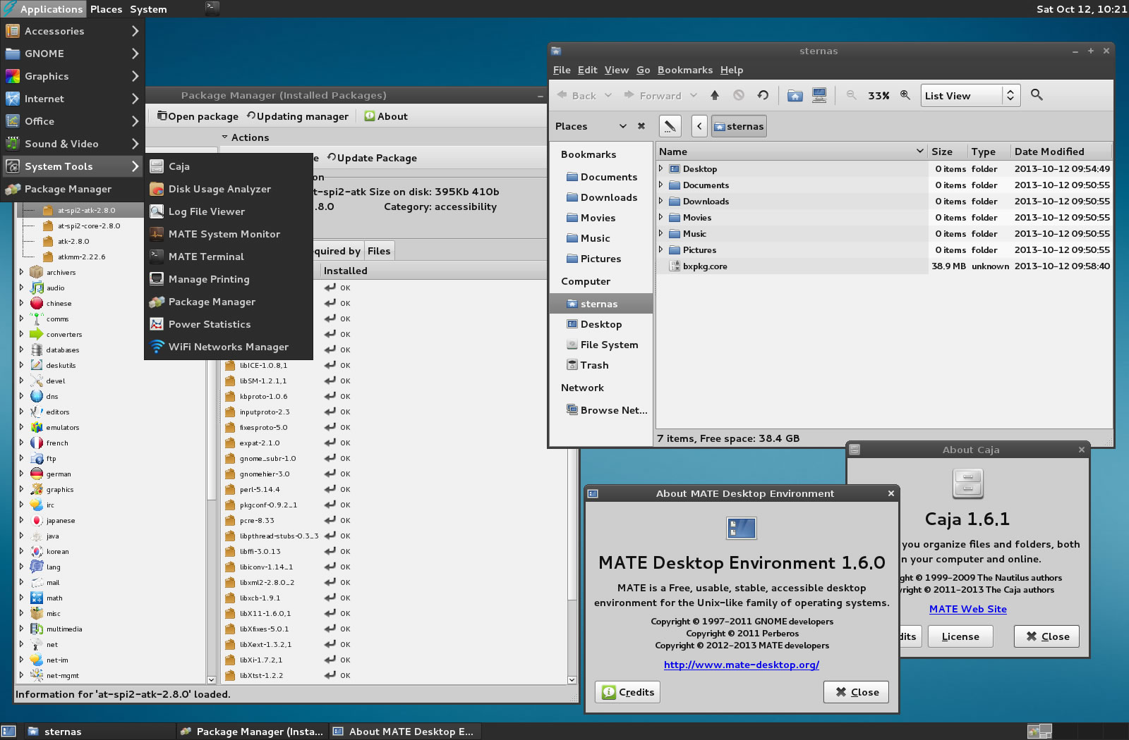The width and height of the screenshot is (1129, 740).
Task: Click clock date in top panel
Action: click(x=1081, y=9)
